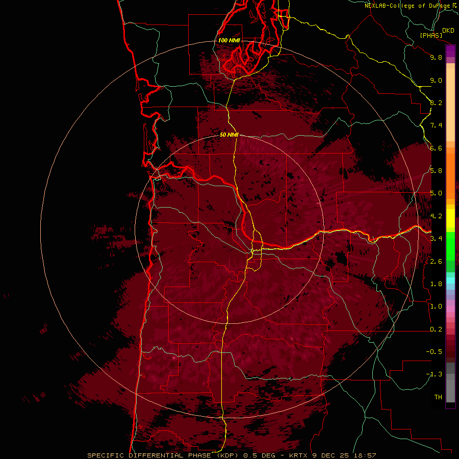Click the 1.8 value on the color scale
459x459 pixels.
coord(436,284)
